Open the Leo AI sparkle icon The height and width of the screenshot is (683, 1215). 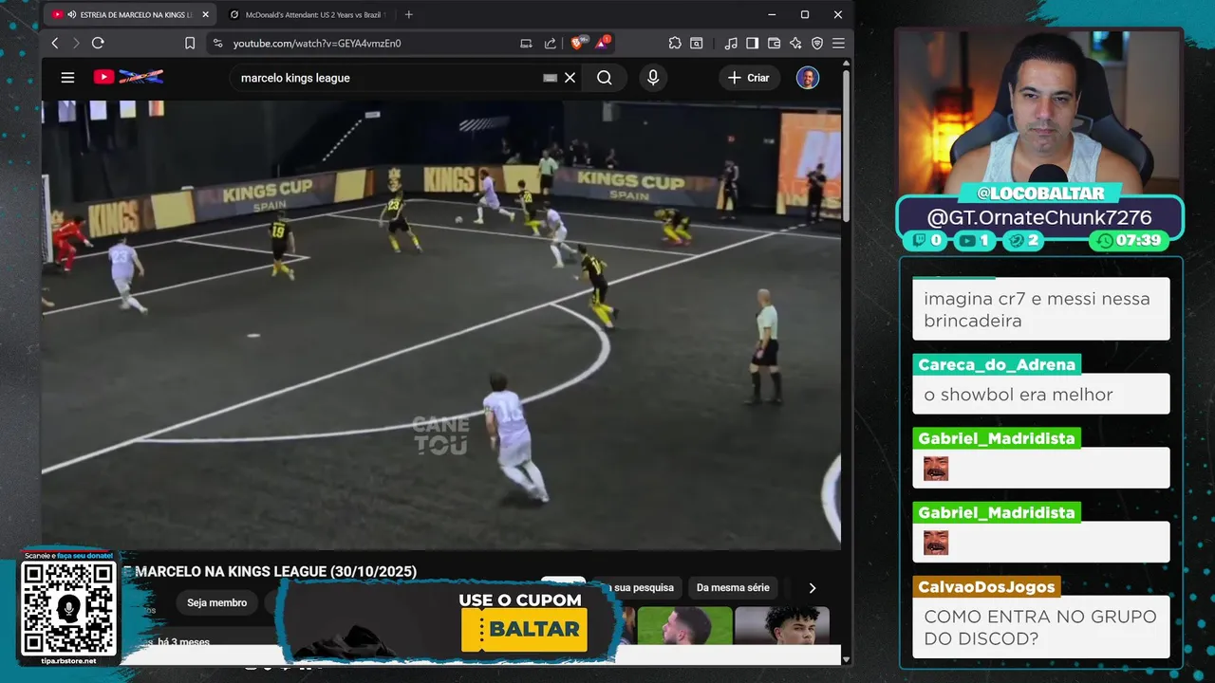(795, 43)
